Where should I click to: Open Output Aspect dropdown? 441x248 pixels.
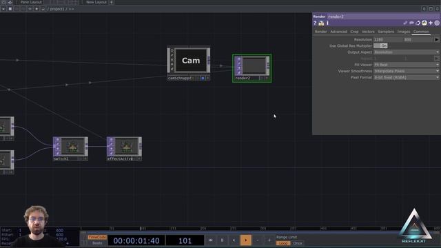pyautogui.click(x=406, y=52)
